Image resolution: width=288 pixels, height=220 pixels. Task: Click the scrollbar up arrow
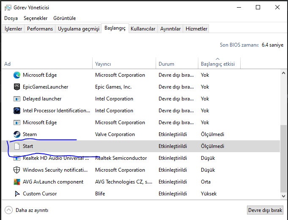(283, 73)
